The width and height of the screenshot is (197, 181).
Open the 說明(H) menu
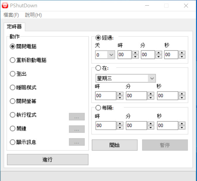pyautogui.click(x=33, y=15)
